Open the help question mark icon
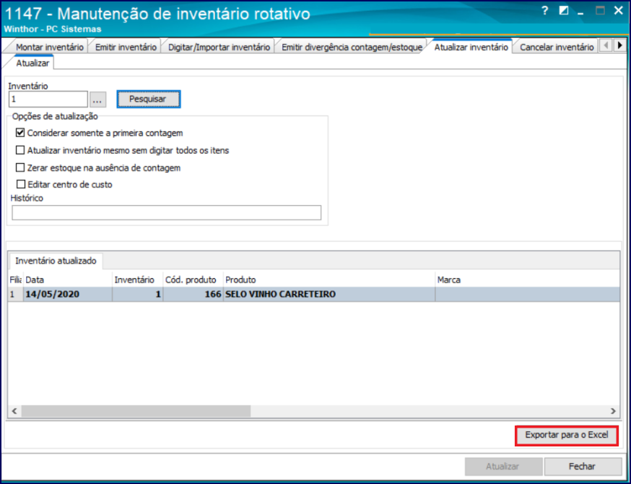The height and width of the screenshot is (484, 631). 545,11
